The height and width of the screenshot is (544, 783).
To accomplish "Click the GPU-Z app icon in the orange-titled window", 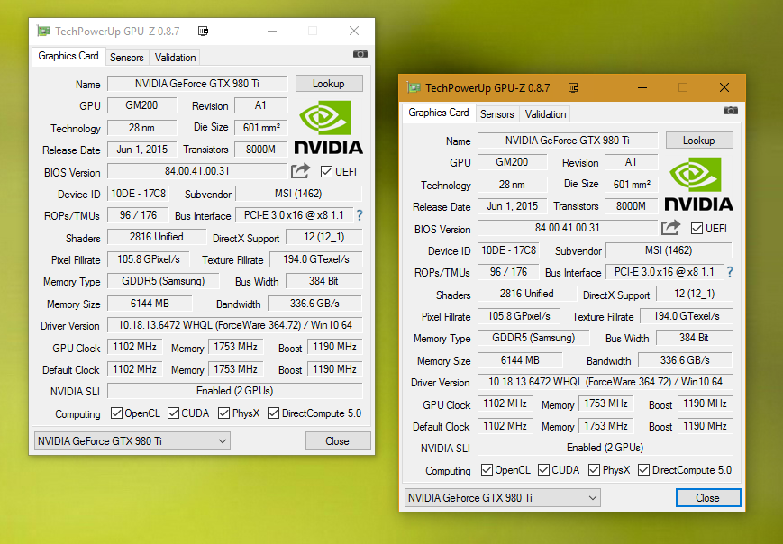I will 414,88.
